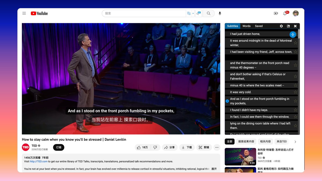Click the create video icon at top right
Viewport: 322px width, 181px height.
click(276, 13)
